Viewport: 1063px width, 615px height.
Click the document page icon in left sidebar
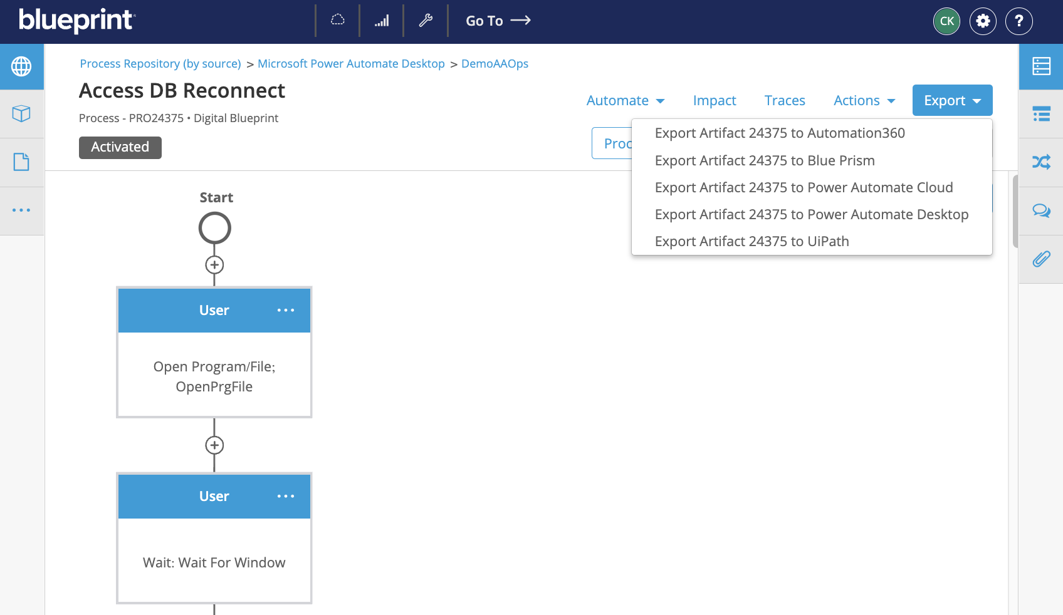pos(21,162)
